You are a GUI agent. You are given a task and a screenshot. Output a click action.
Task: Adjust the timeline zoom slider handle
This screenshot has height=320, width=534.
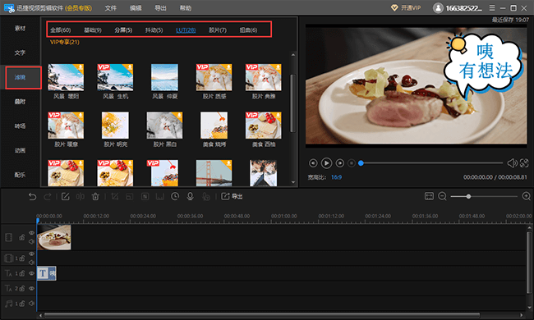(468, 196)
